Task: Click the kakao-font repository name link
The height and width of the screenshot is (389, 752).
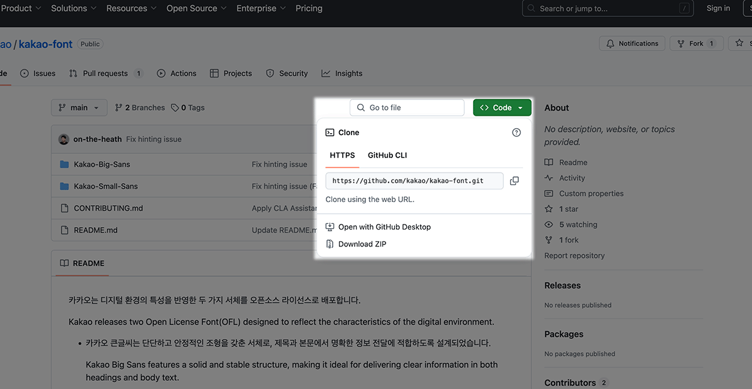Action: (46, 44)
